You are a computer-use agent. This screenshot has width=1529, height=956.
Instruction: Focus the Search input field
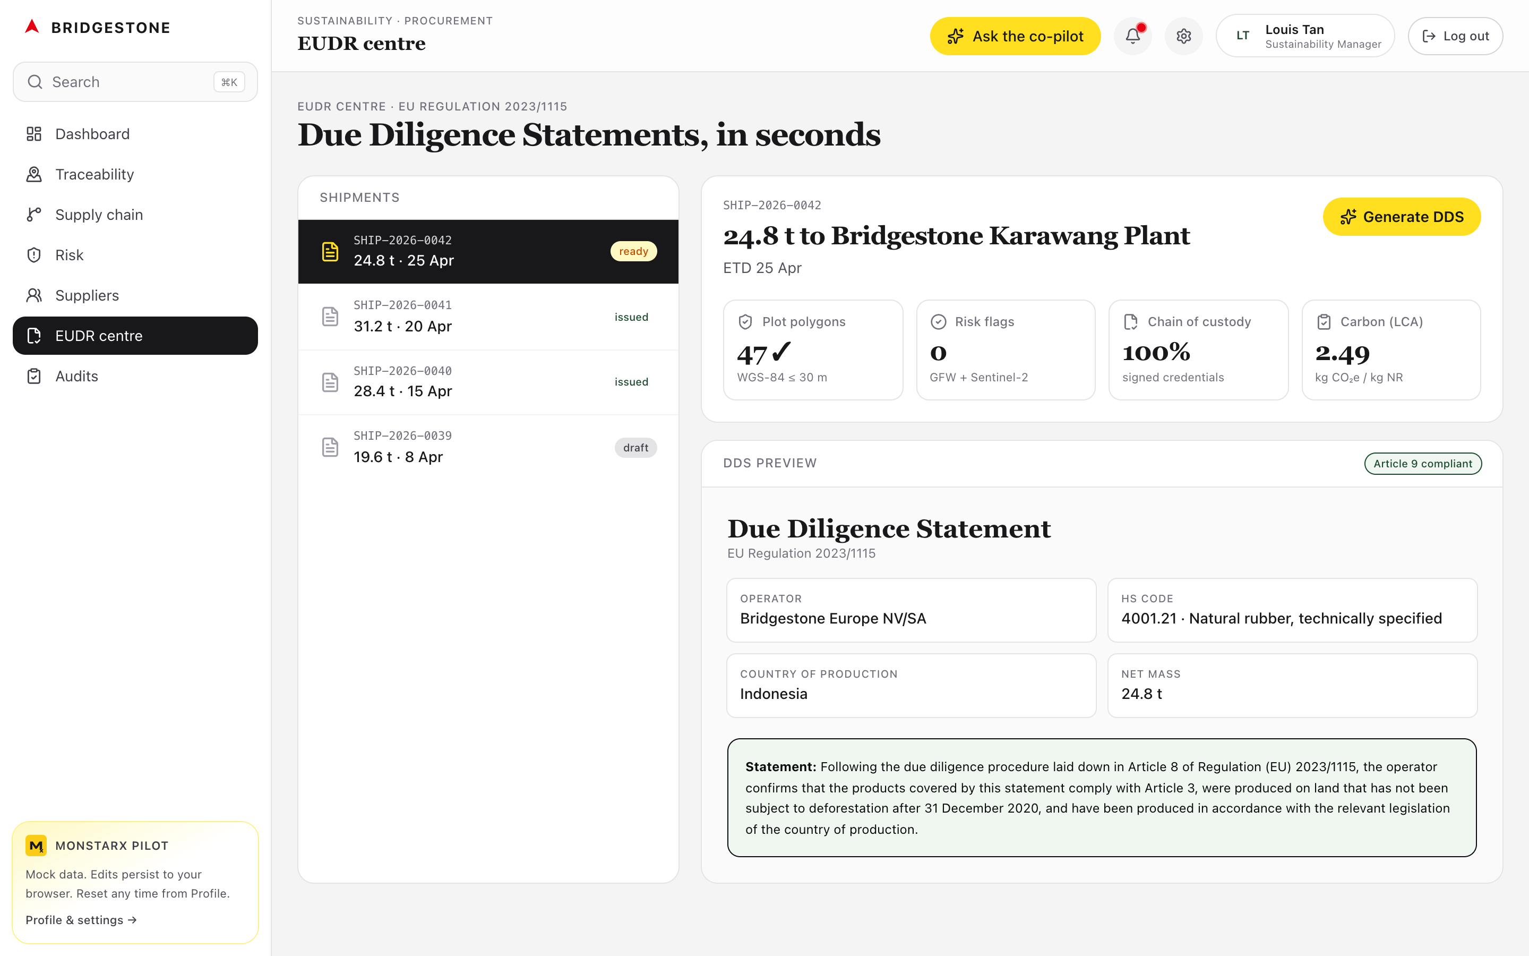(126, 82)
